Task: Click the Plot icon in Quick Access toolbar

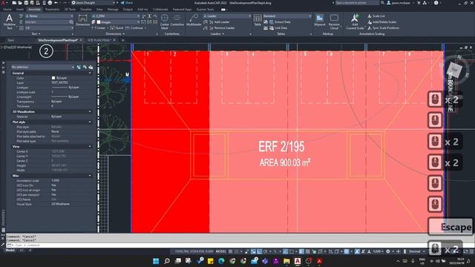Action: (x=50, y=3)
